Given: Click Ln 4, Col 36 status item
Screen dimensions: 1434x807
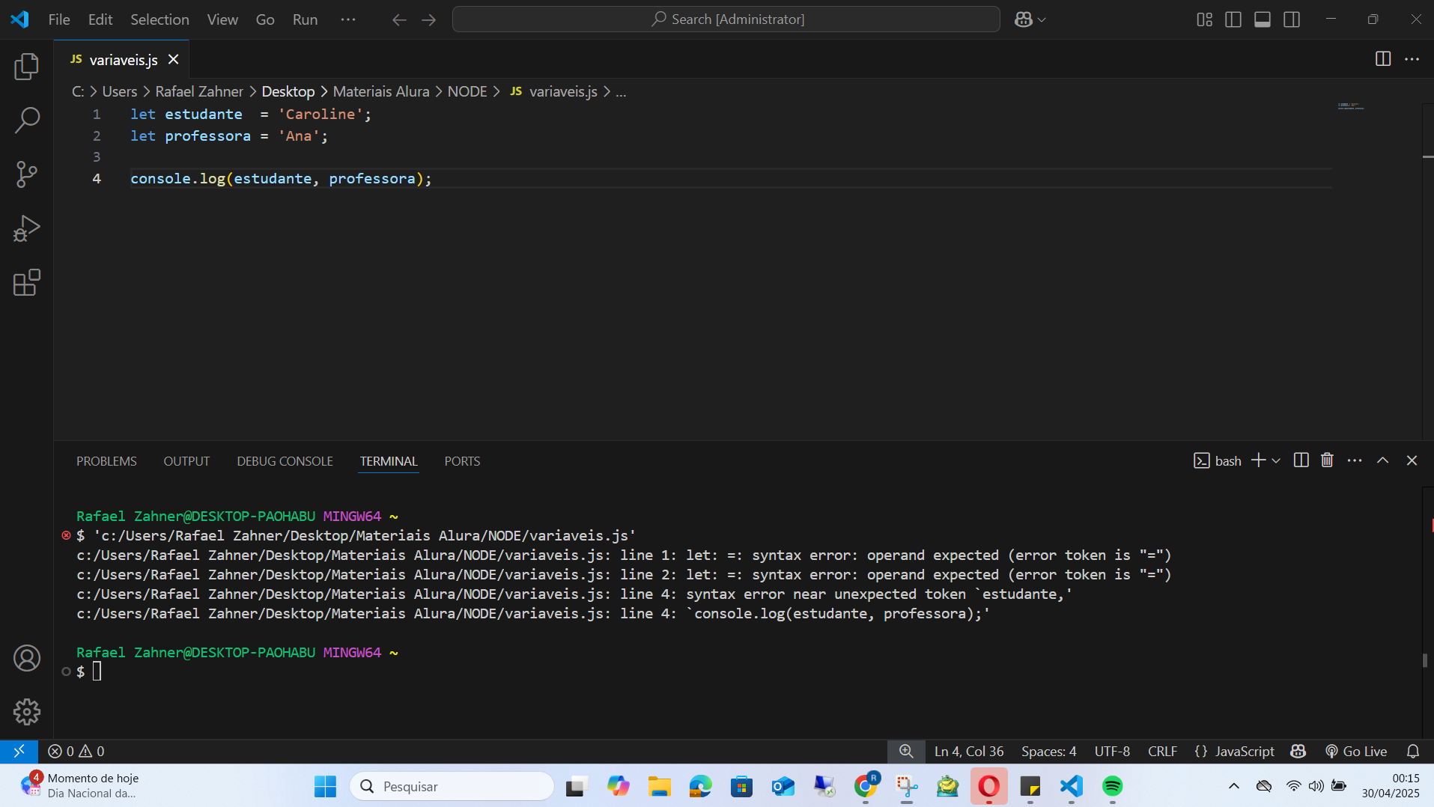Looking at the screenshot, I should tap(969, 751).
